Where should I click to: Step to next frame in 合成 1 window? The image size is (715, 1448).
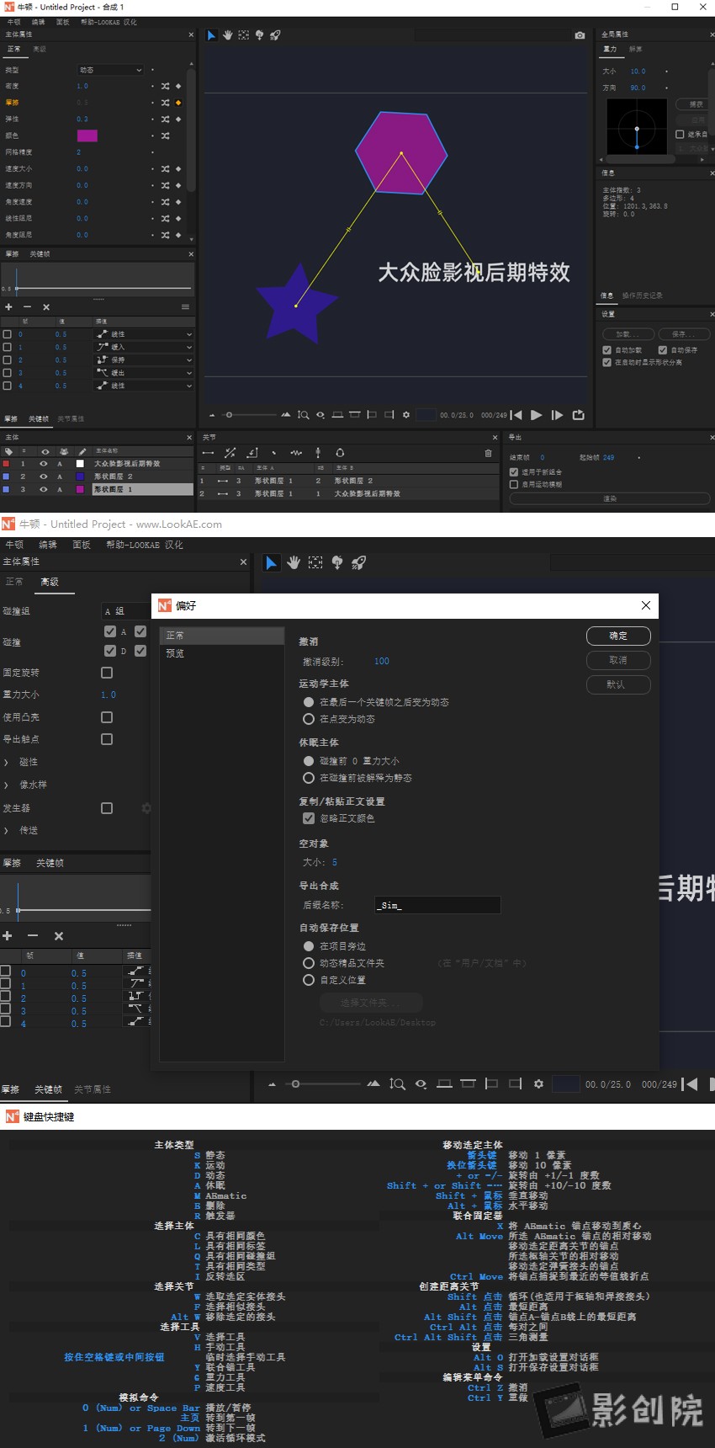557,415
